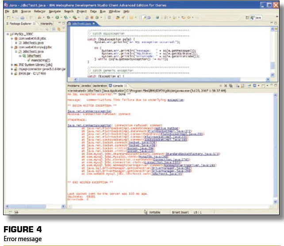Open the Debug dropdown arrow
Screen dimensions: 284x246
(52, 18)
